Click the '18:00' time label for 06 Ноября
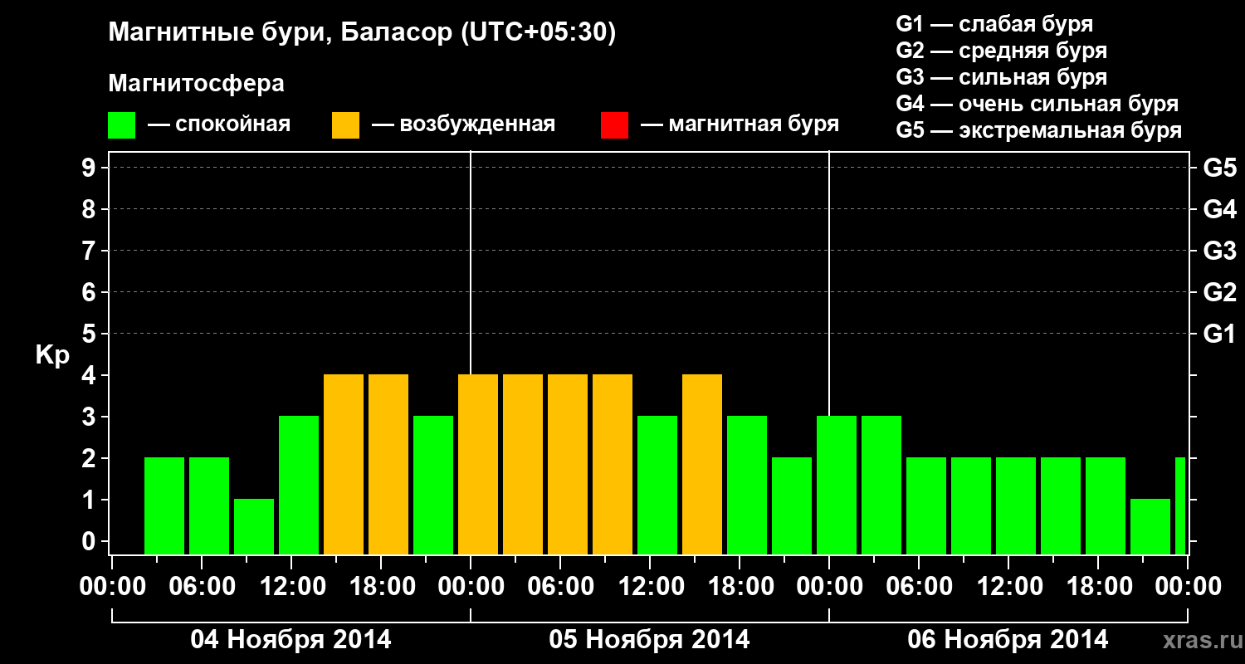This screenshot has height=664, width=1245. click(x=1098, y=586)
